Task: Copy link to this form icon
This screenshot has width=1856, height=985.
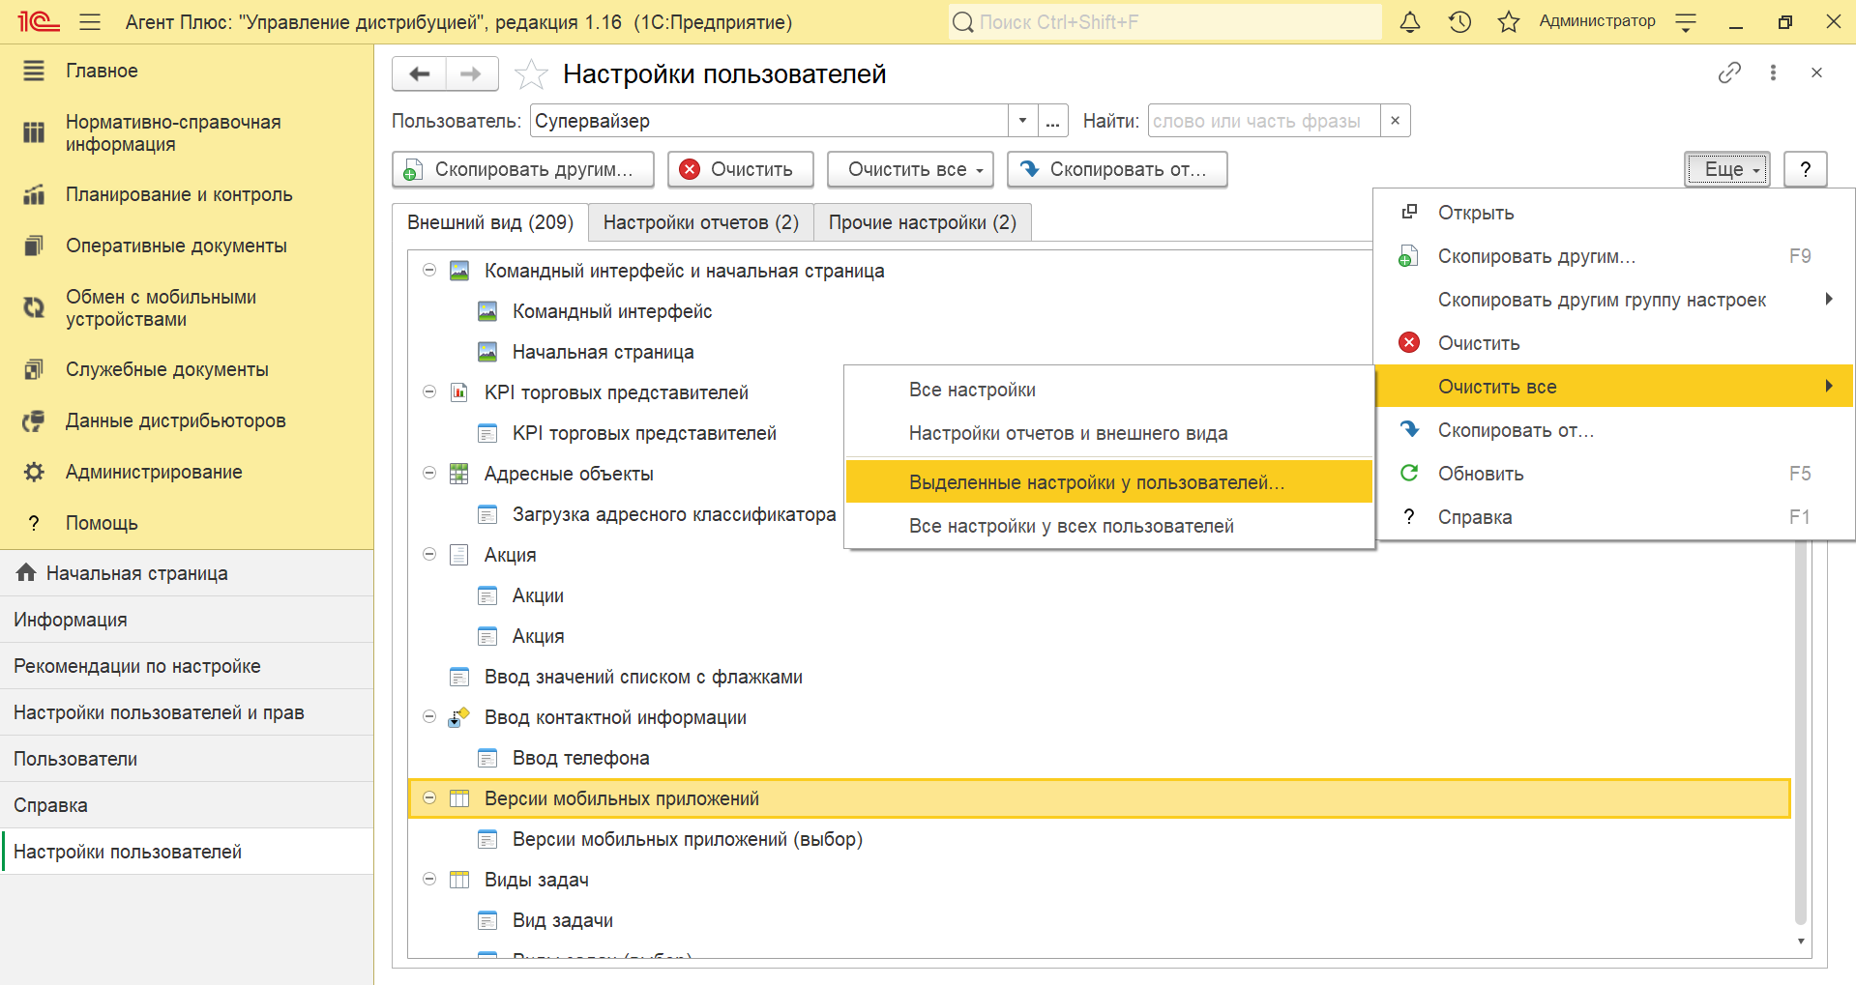Action: [1729, 72]
